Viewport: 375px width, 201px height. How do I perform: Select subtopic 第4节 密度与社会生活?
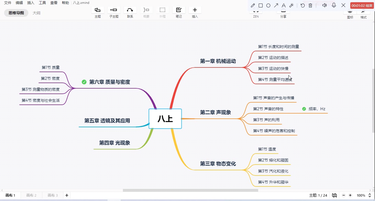pos(41,100)
